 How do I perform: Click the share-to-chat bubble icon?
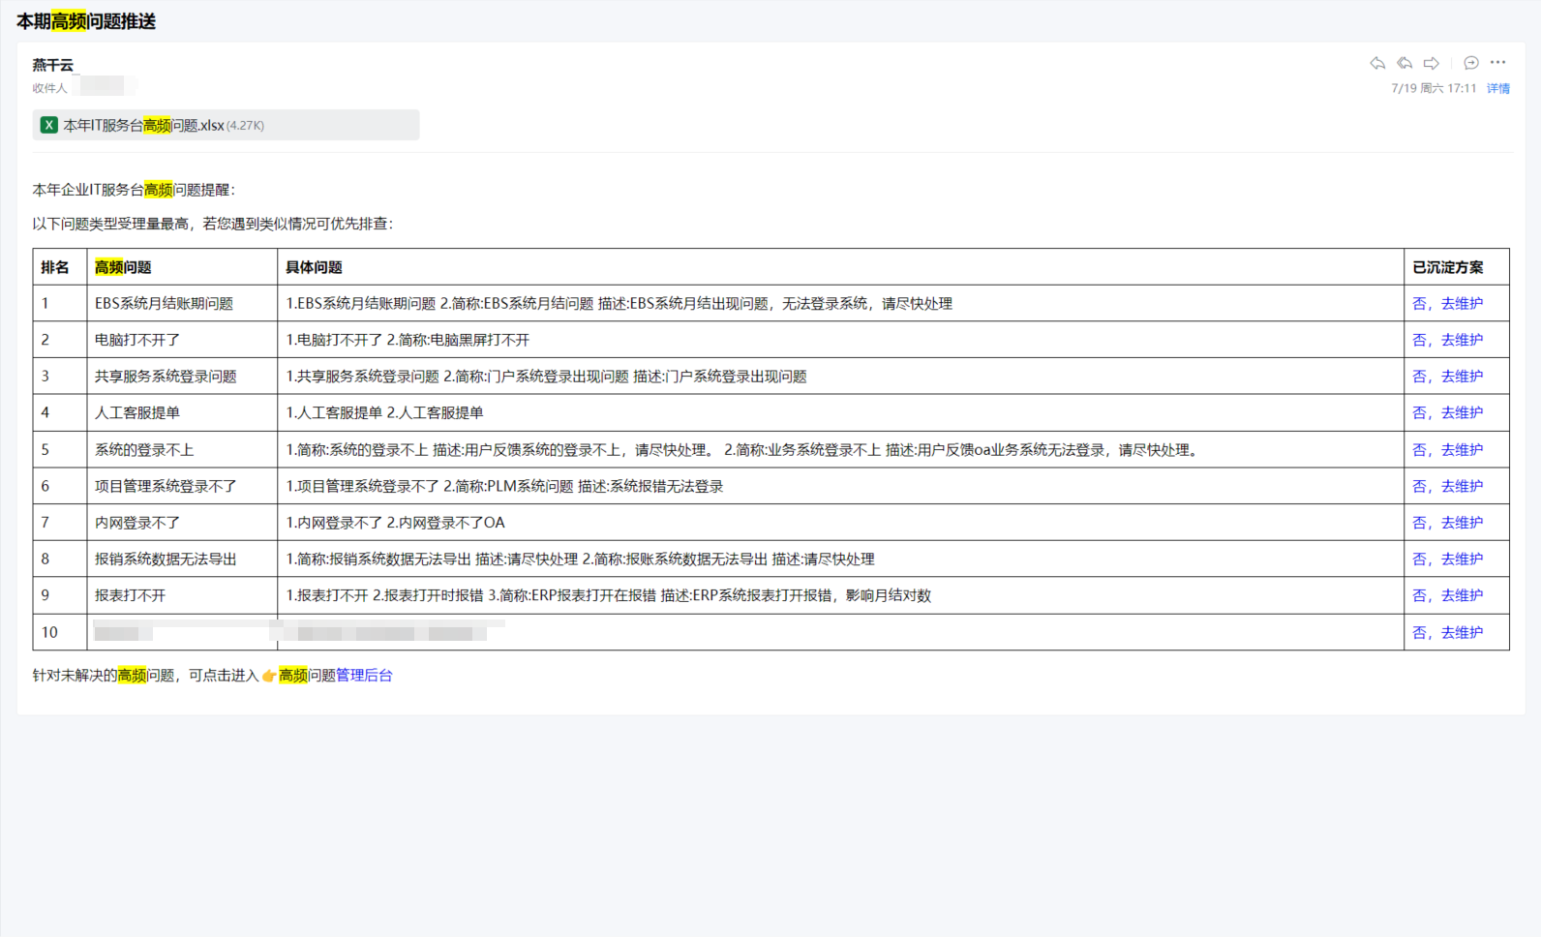pos(1470,63)
